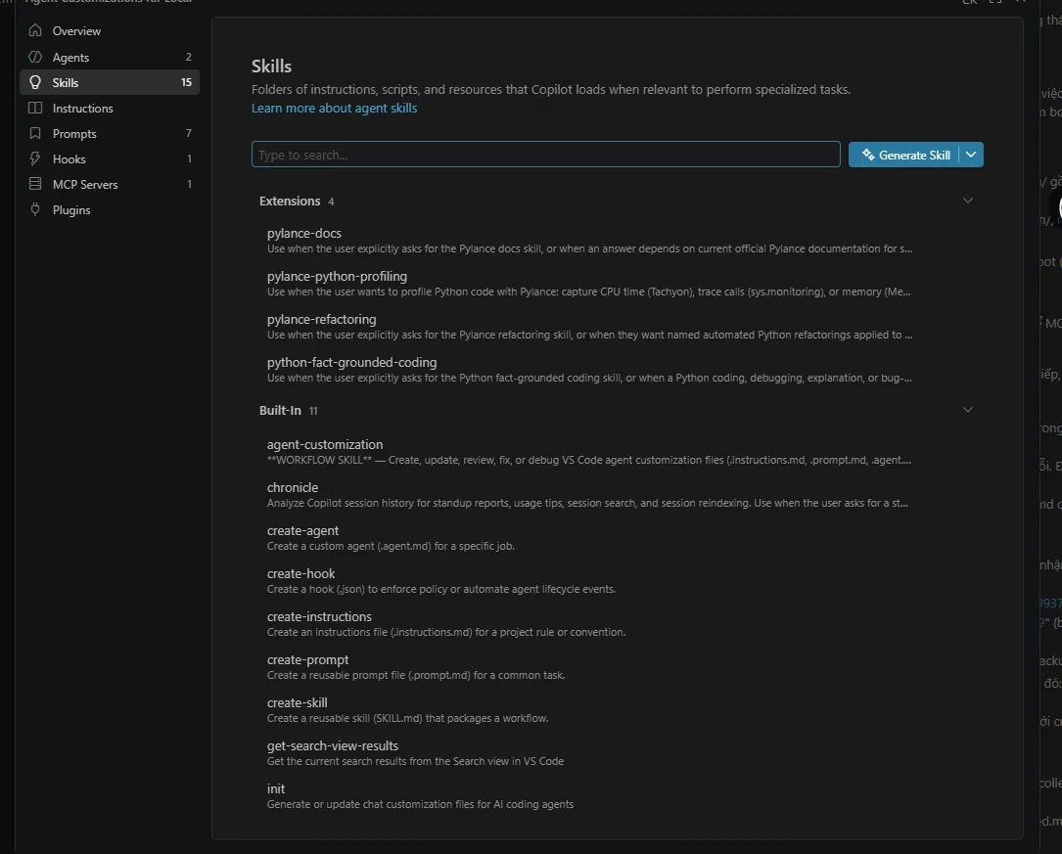
Task: Click the Skills lightbulb icon
Action: [x=35, y=82]
